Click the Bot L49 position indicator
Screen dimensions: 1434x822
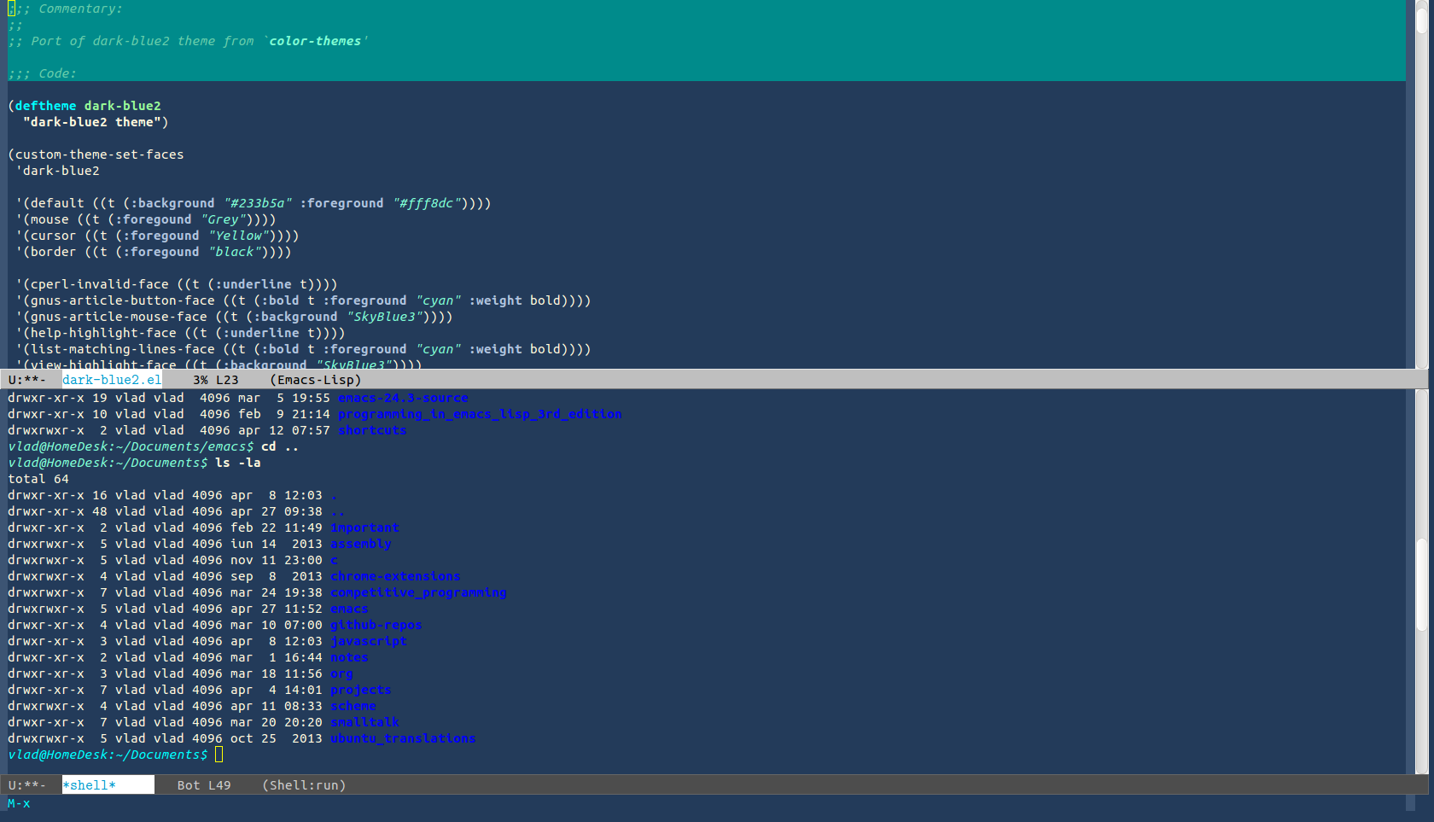coord(204,785)
